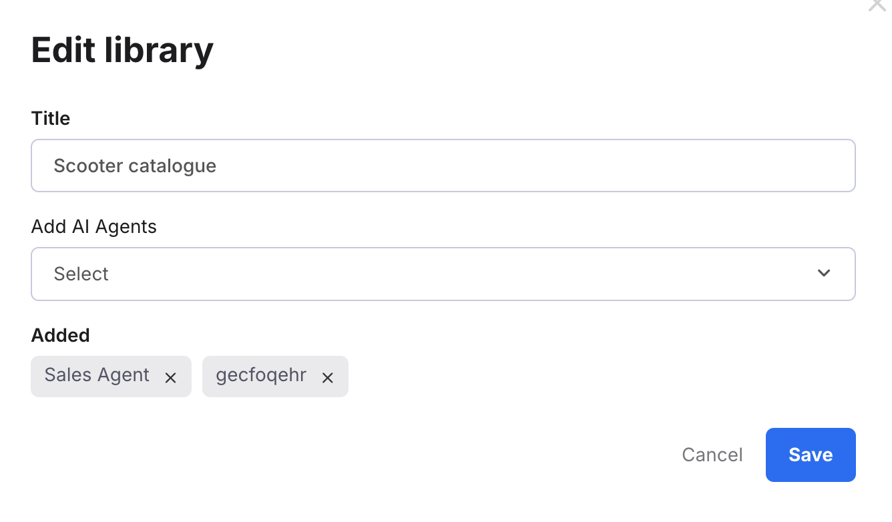Remove the gecfoqehr agent tag
Screen dimensions: 892x522
point(327,378)
